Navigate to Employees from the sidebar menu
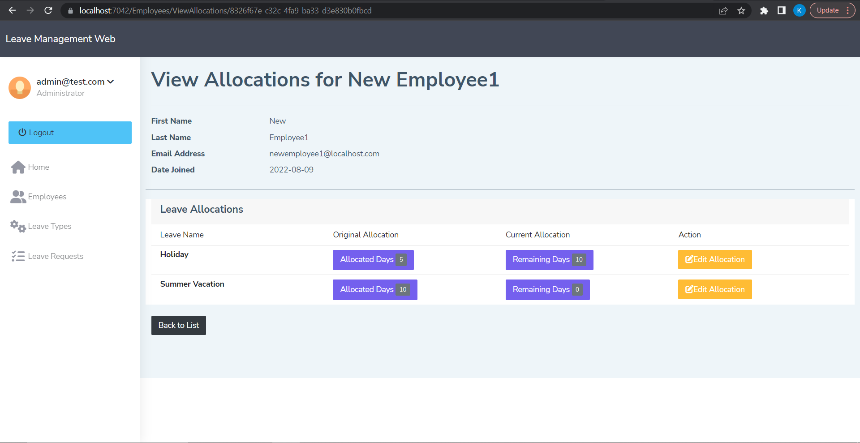Viewport: 860px width, 443px height. click(x=47, y=196)
